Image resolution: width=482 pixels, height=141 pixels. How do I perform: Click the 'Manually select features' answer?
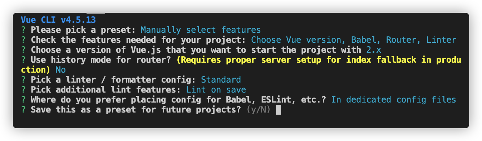(x=201, y=30)
